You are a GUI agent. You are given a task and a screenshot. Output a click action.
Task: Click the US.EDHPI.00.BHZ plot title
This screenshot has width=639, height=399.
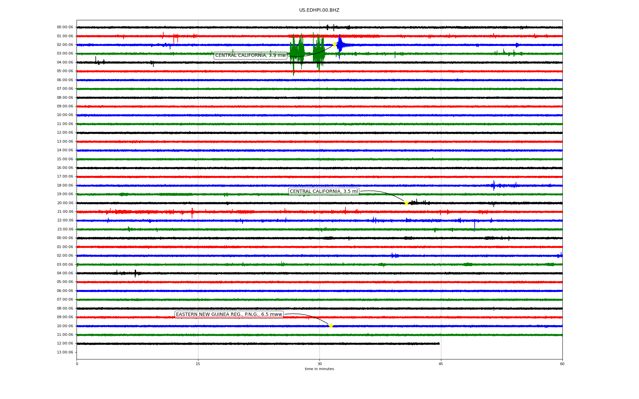click(x=319, y=10)
